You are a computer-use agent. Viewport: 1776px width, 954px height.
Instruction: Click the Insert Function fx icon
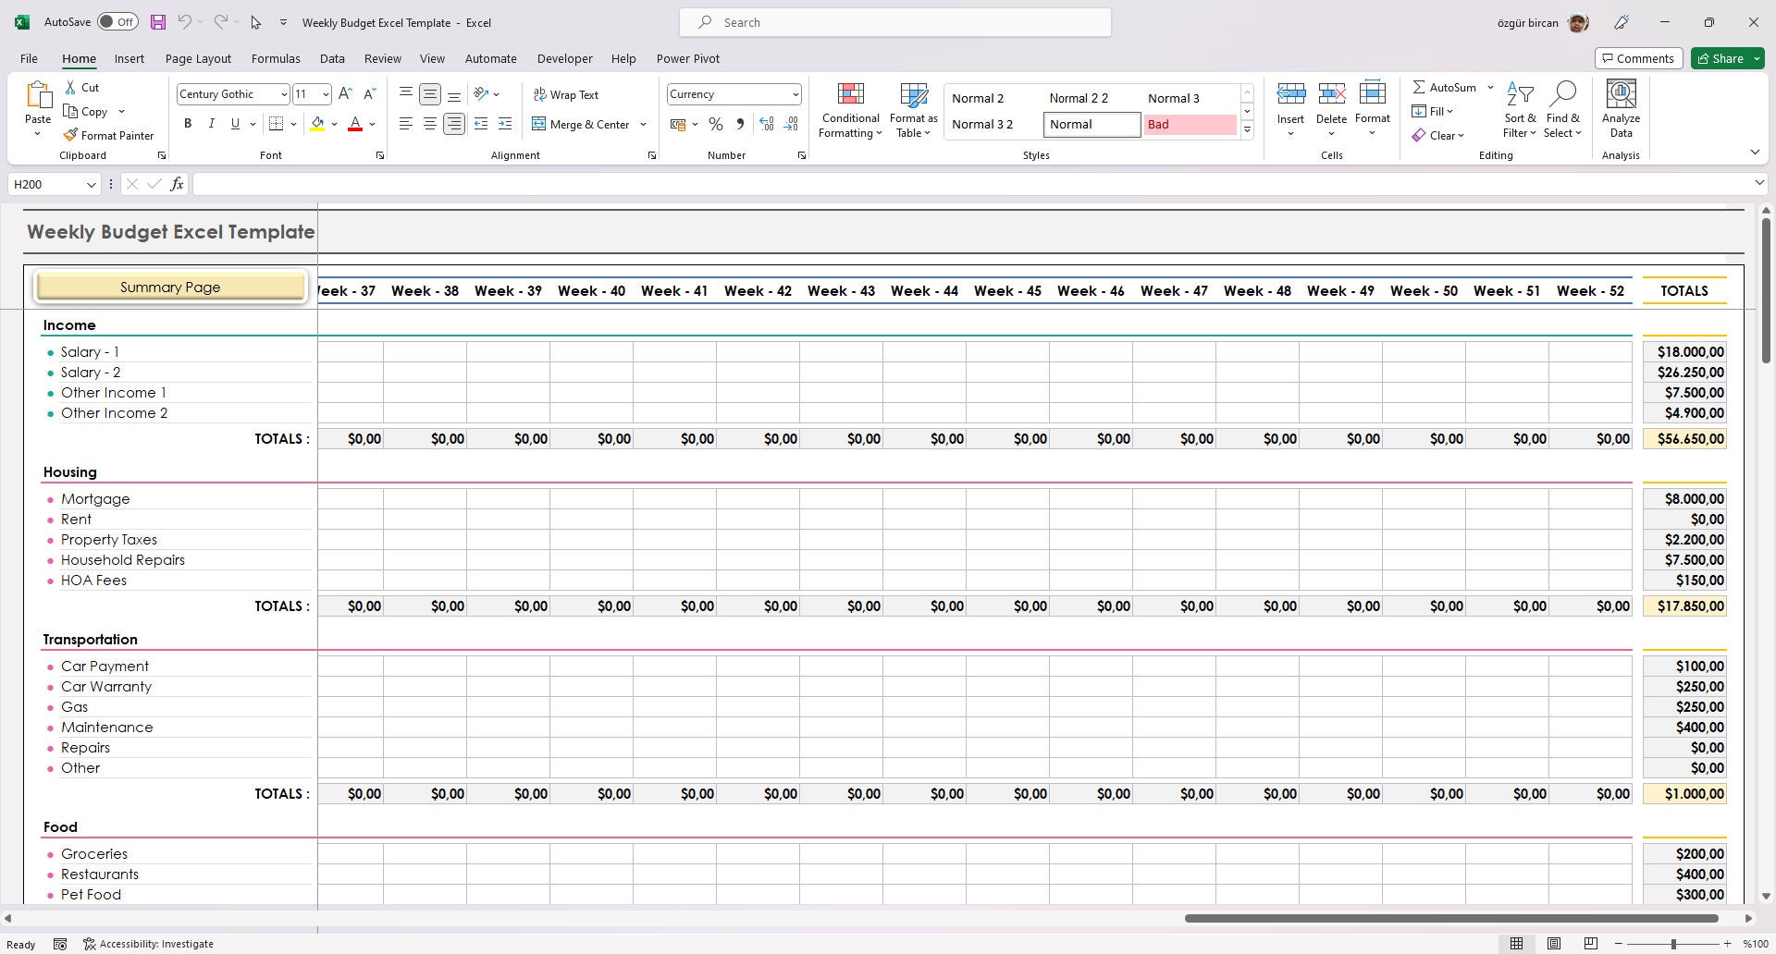point(177,184)
